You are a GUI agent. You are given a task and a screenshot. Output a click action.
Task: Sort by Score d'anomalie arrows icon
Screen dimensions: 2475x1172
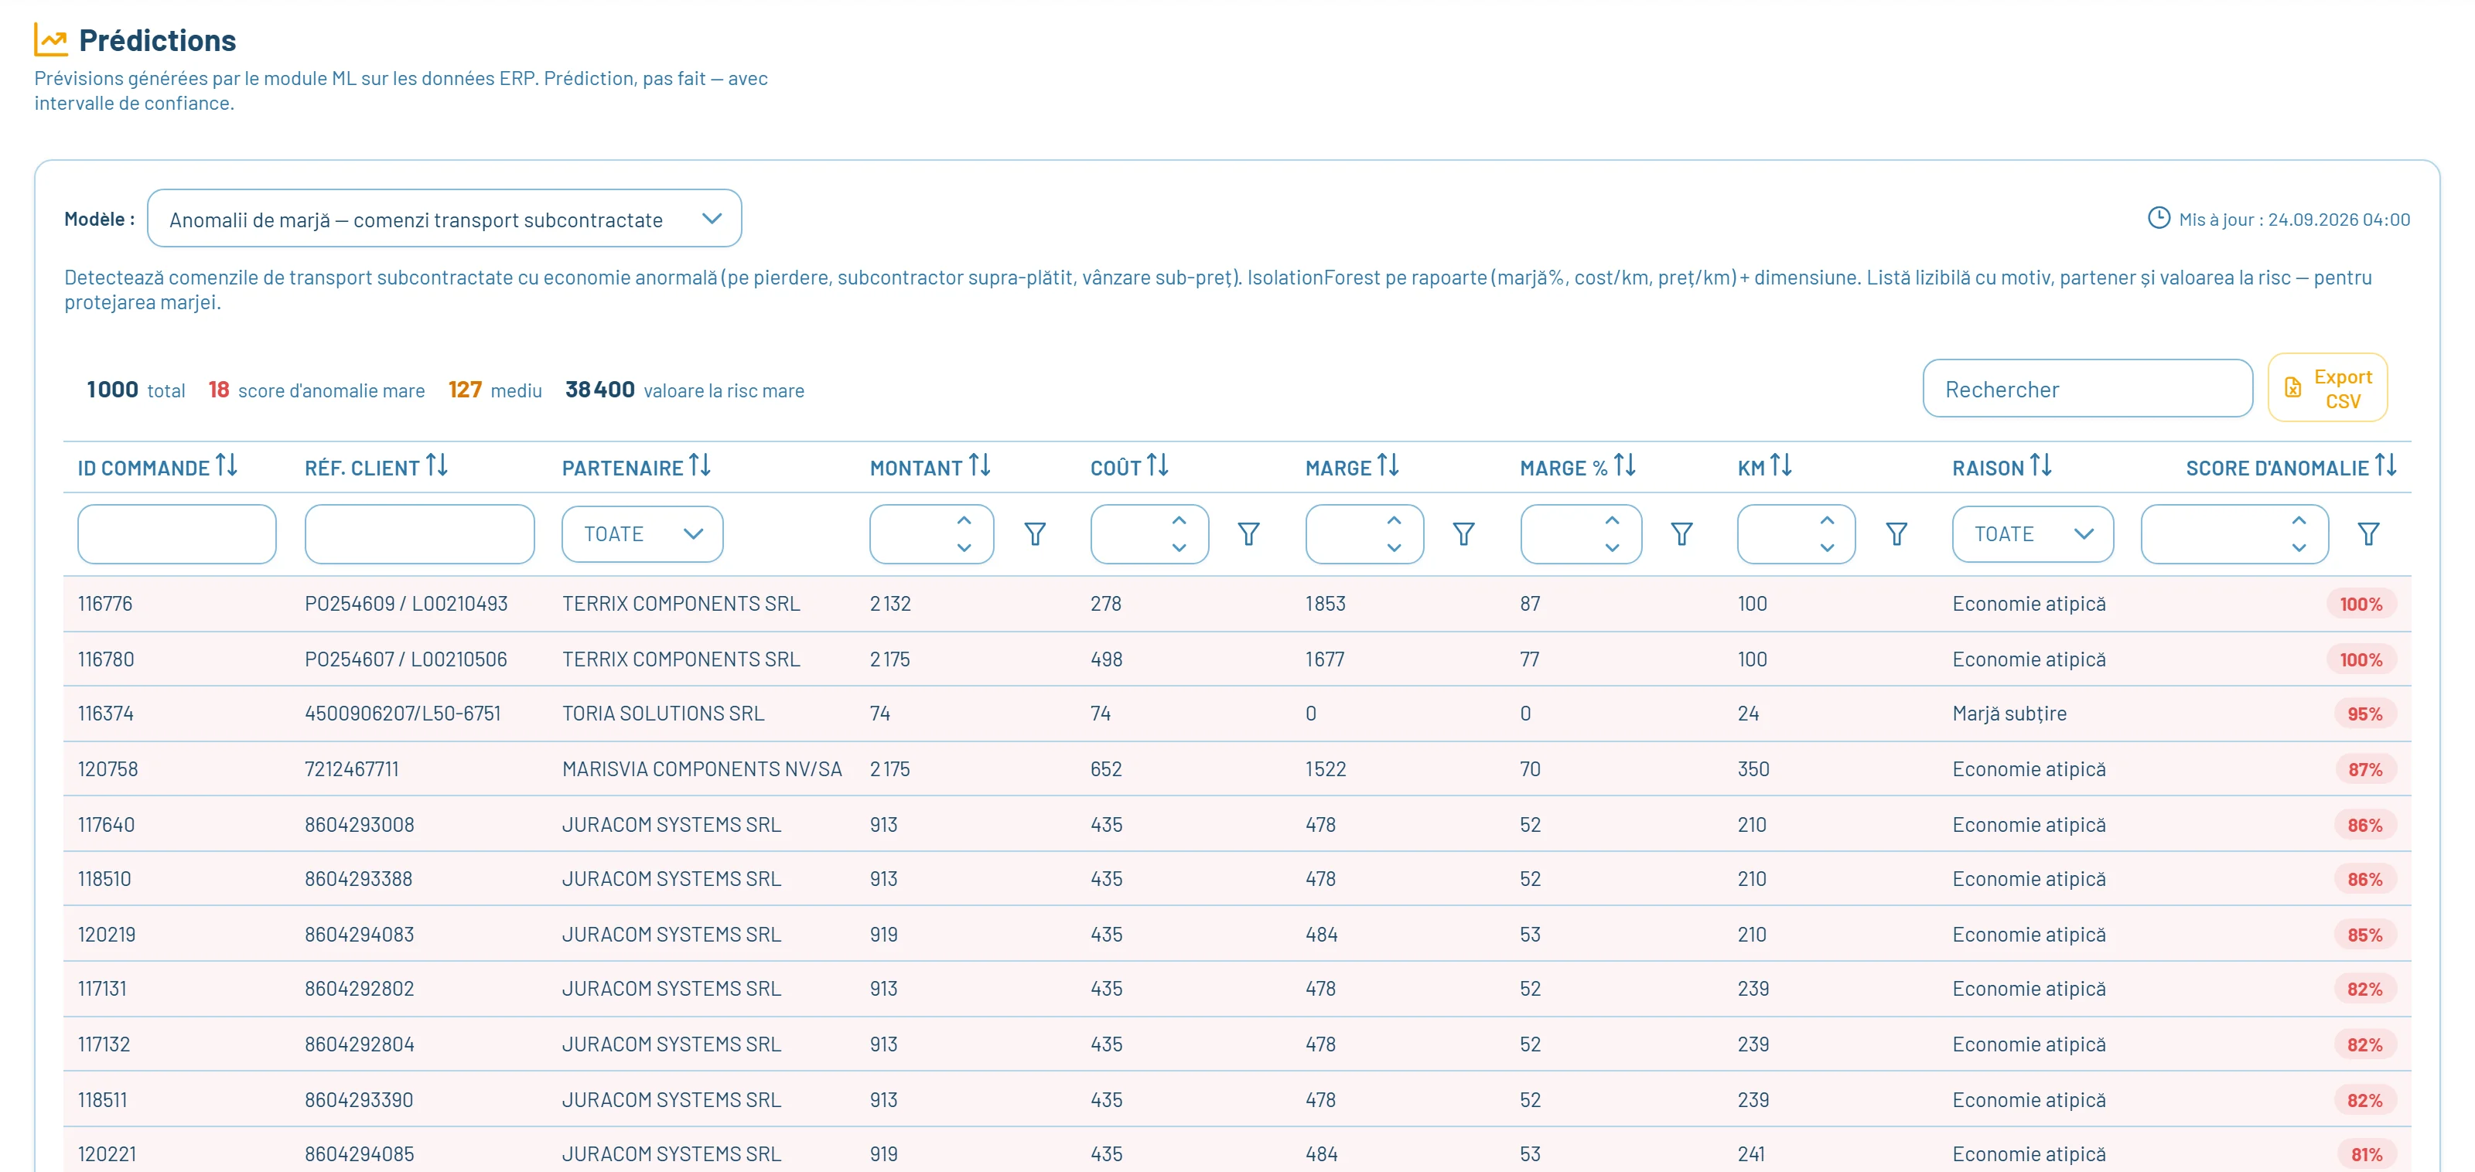point(2385,466)
